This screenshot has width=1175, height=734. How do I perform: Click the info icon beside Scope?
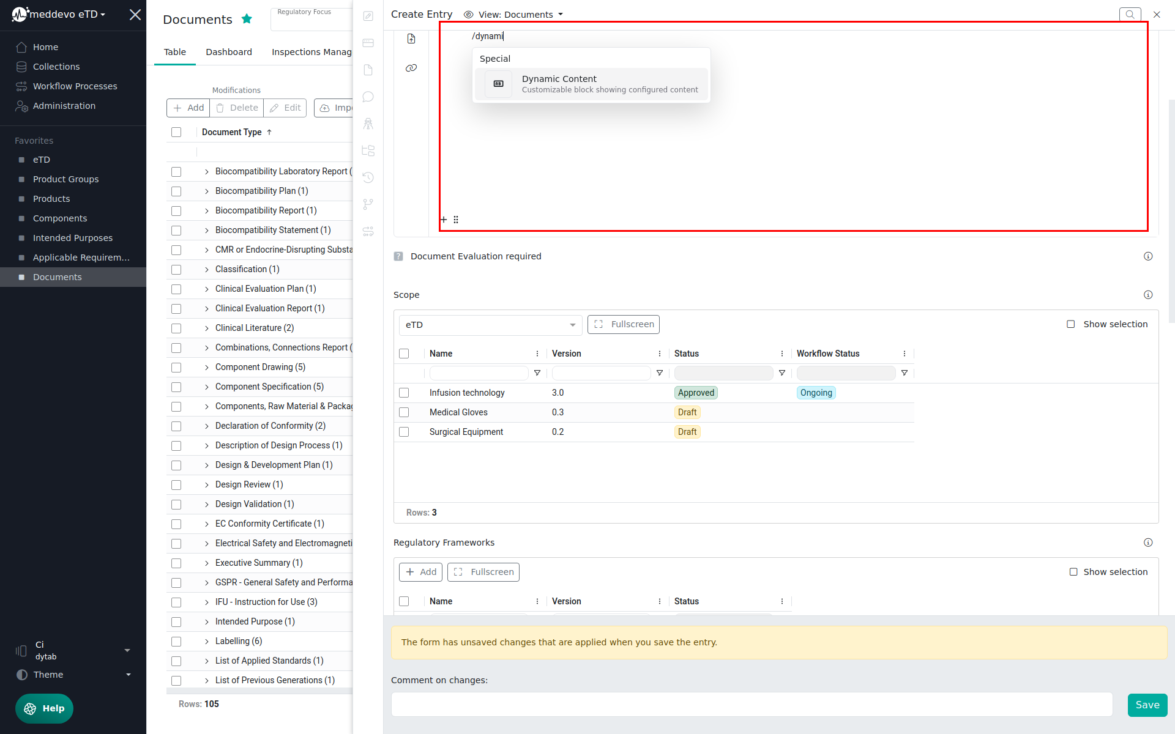pyautogui.click(x=1148, y=295)
